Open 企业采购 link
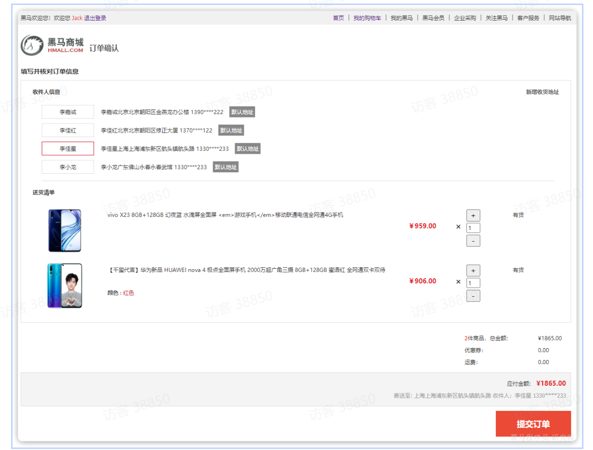The height and width of the screenshot is (450, 593). [x=465, y=18]
